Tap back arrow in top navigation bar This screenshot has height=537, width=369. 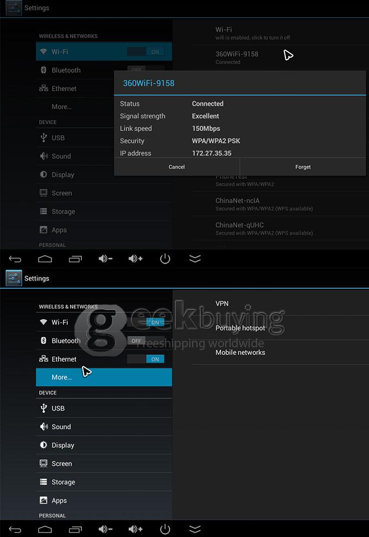tap(15, 259)
